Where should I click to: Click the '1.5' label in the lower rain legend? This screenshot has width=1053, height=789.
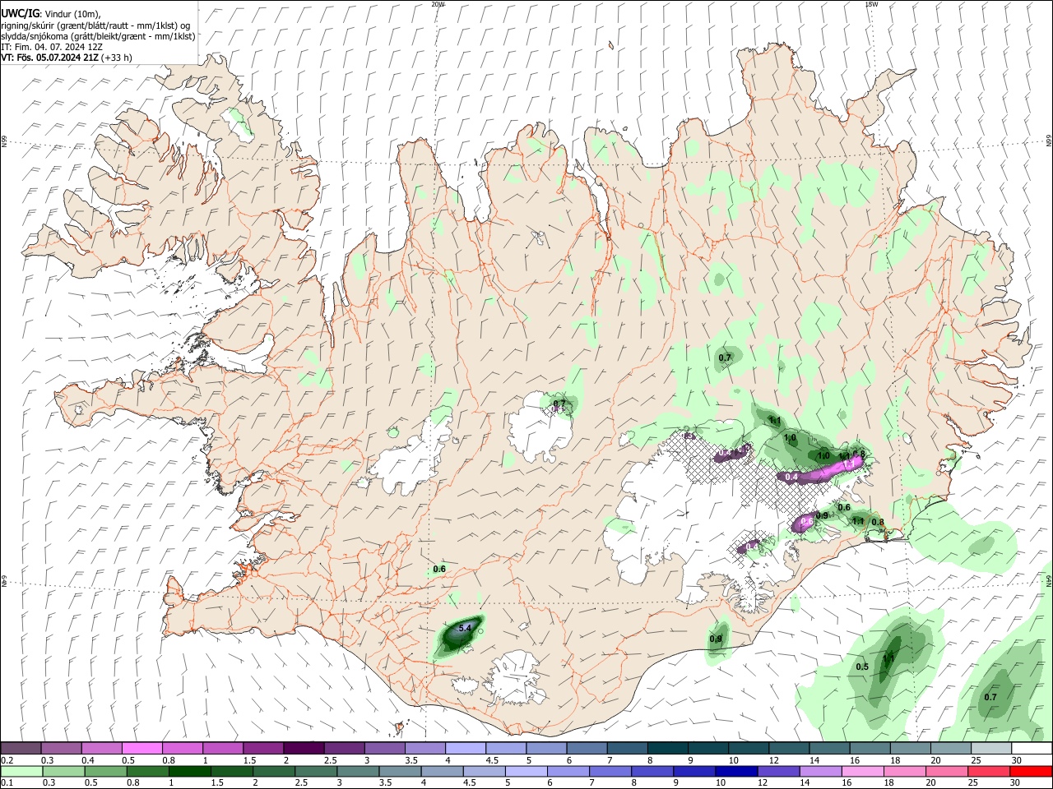pos(217,783)
